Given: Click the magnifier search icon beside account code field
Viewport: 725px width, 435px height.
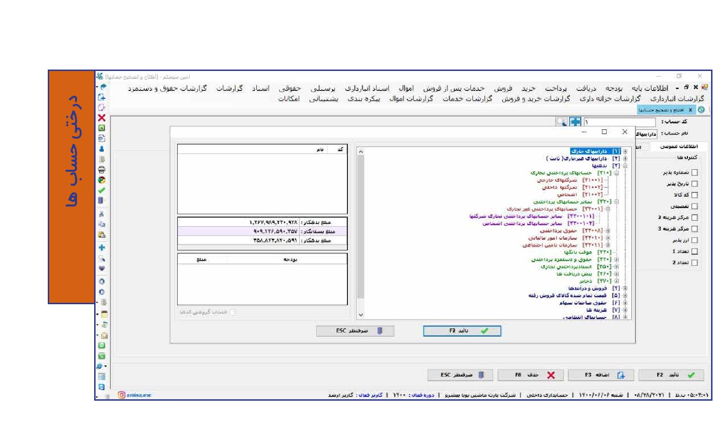Looking at the screenshot, I should (x=562, y=122).
